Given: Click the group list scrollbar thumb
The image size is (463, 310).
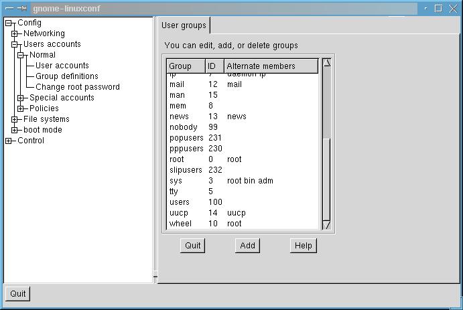Looking at the screenshot, I should (x=326, y=179).
